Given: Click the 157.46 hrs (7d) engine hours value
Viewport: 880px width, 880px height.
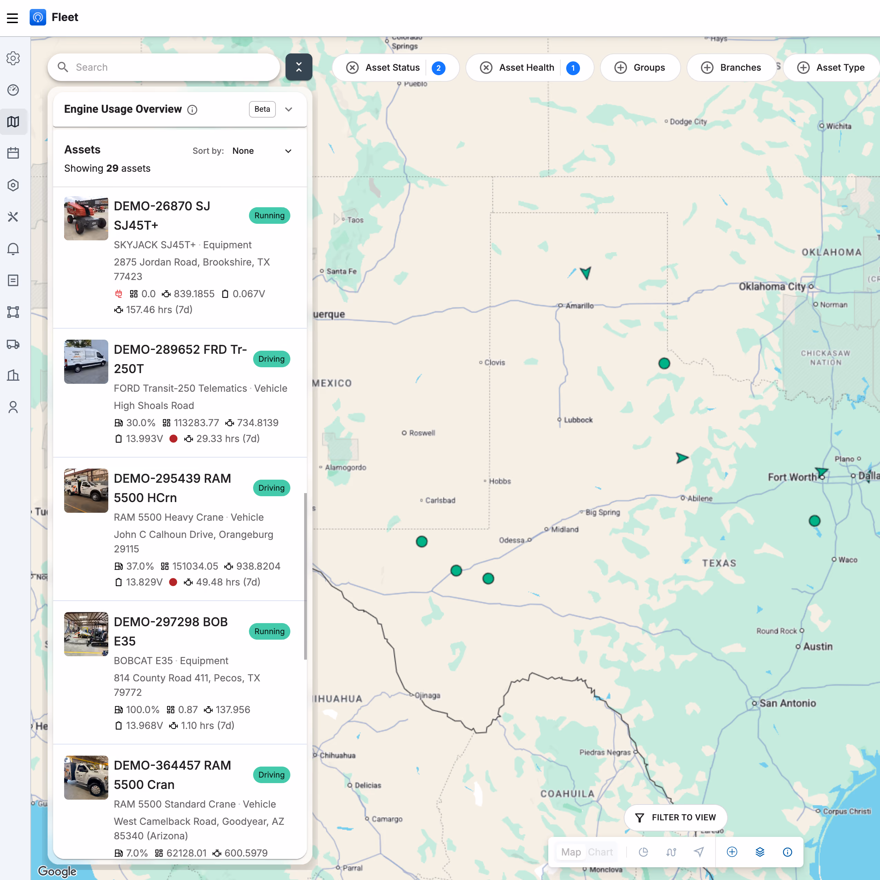Looking at the screenshot, I should (159, 310).
